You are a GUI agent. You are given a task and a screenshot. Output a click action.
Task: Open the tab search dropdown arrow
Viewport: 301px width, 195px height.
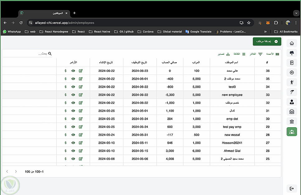(296, 13)
